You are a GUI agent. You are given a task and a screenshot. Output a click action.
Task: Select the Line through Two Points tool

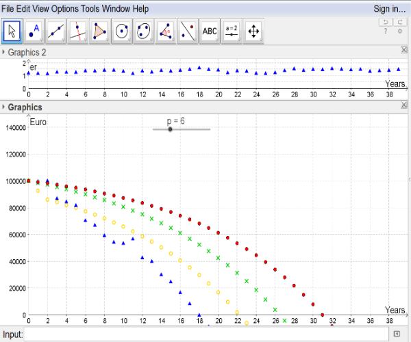(x=56, y=31)
